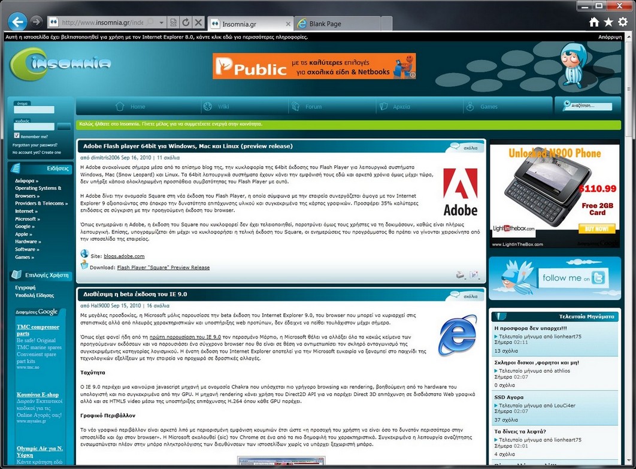Open Games in the site navigation
Viewport: 636px width, 469px height.
pyautogui.click(x=482, y=107)
